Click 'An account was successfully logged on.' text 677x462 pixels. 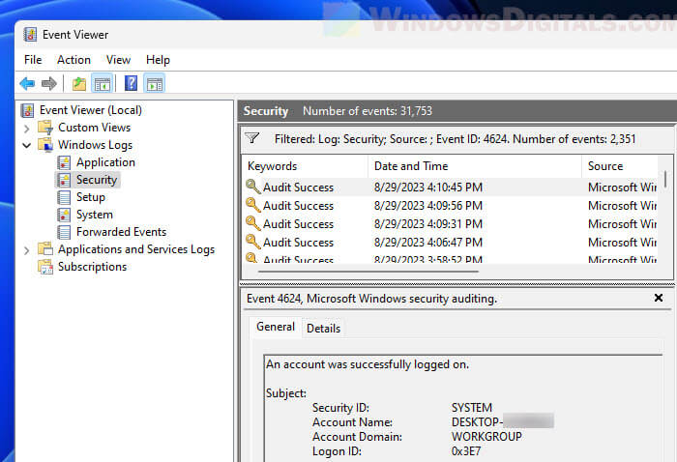[368, 364]
